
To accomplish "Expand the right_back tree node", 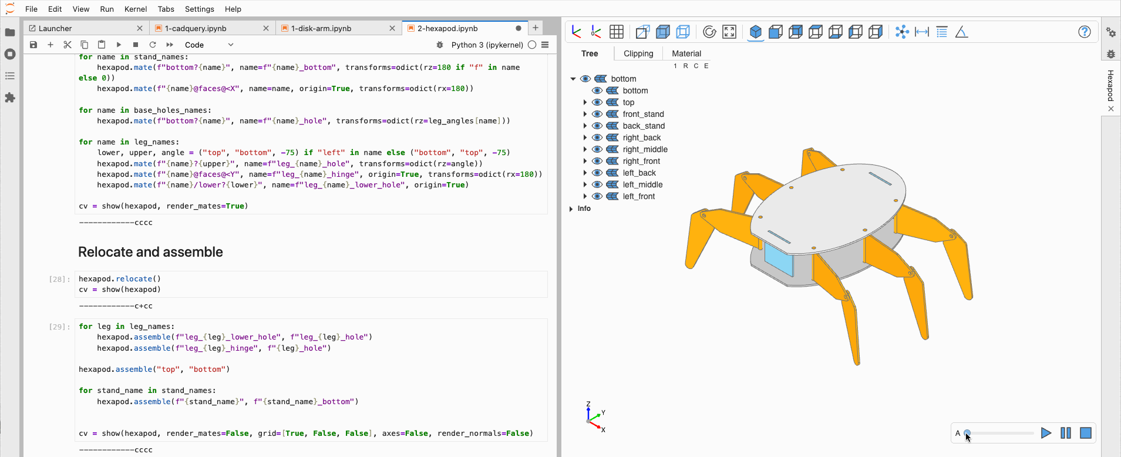I will click(585, 137).
